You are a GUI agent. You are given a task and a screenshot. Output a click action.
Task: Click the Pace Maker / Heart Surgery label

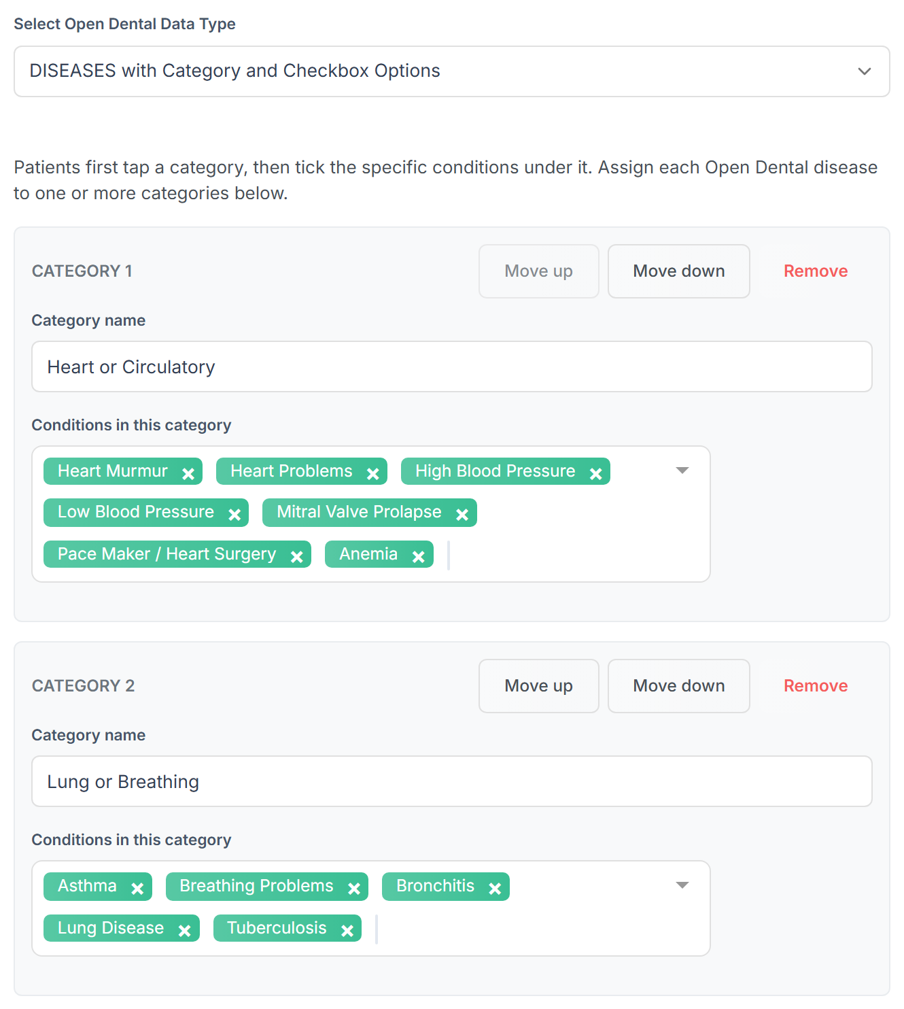tap(167, 554)
